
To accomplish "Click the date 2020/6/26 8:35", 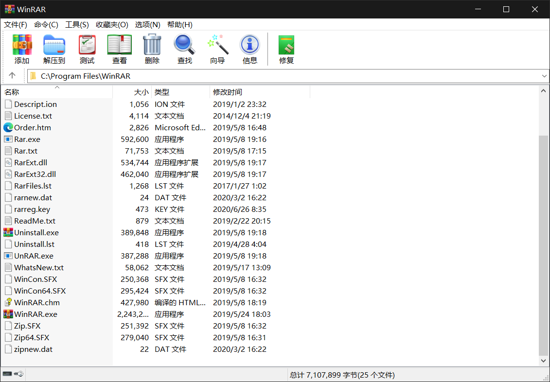I will [x=240, y=209].
